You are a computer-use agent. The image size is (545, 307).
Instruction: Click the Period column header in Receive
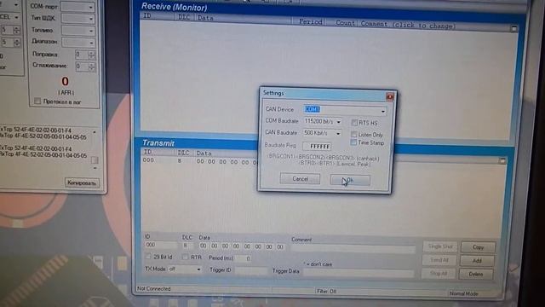tap(311, 21)
